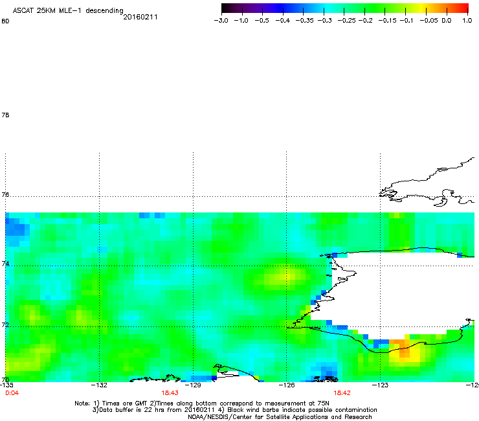Click the '-0.2' color scale label
The image size is (479, 421).
[x=365, y=21]
